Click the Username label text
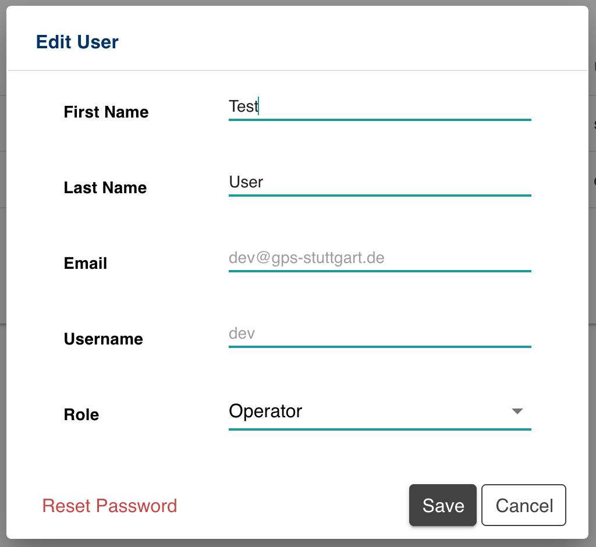This screenshot has height=547, width=596. point(103,339)
